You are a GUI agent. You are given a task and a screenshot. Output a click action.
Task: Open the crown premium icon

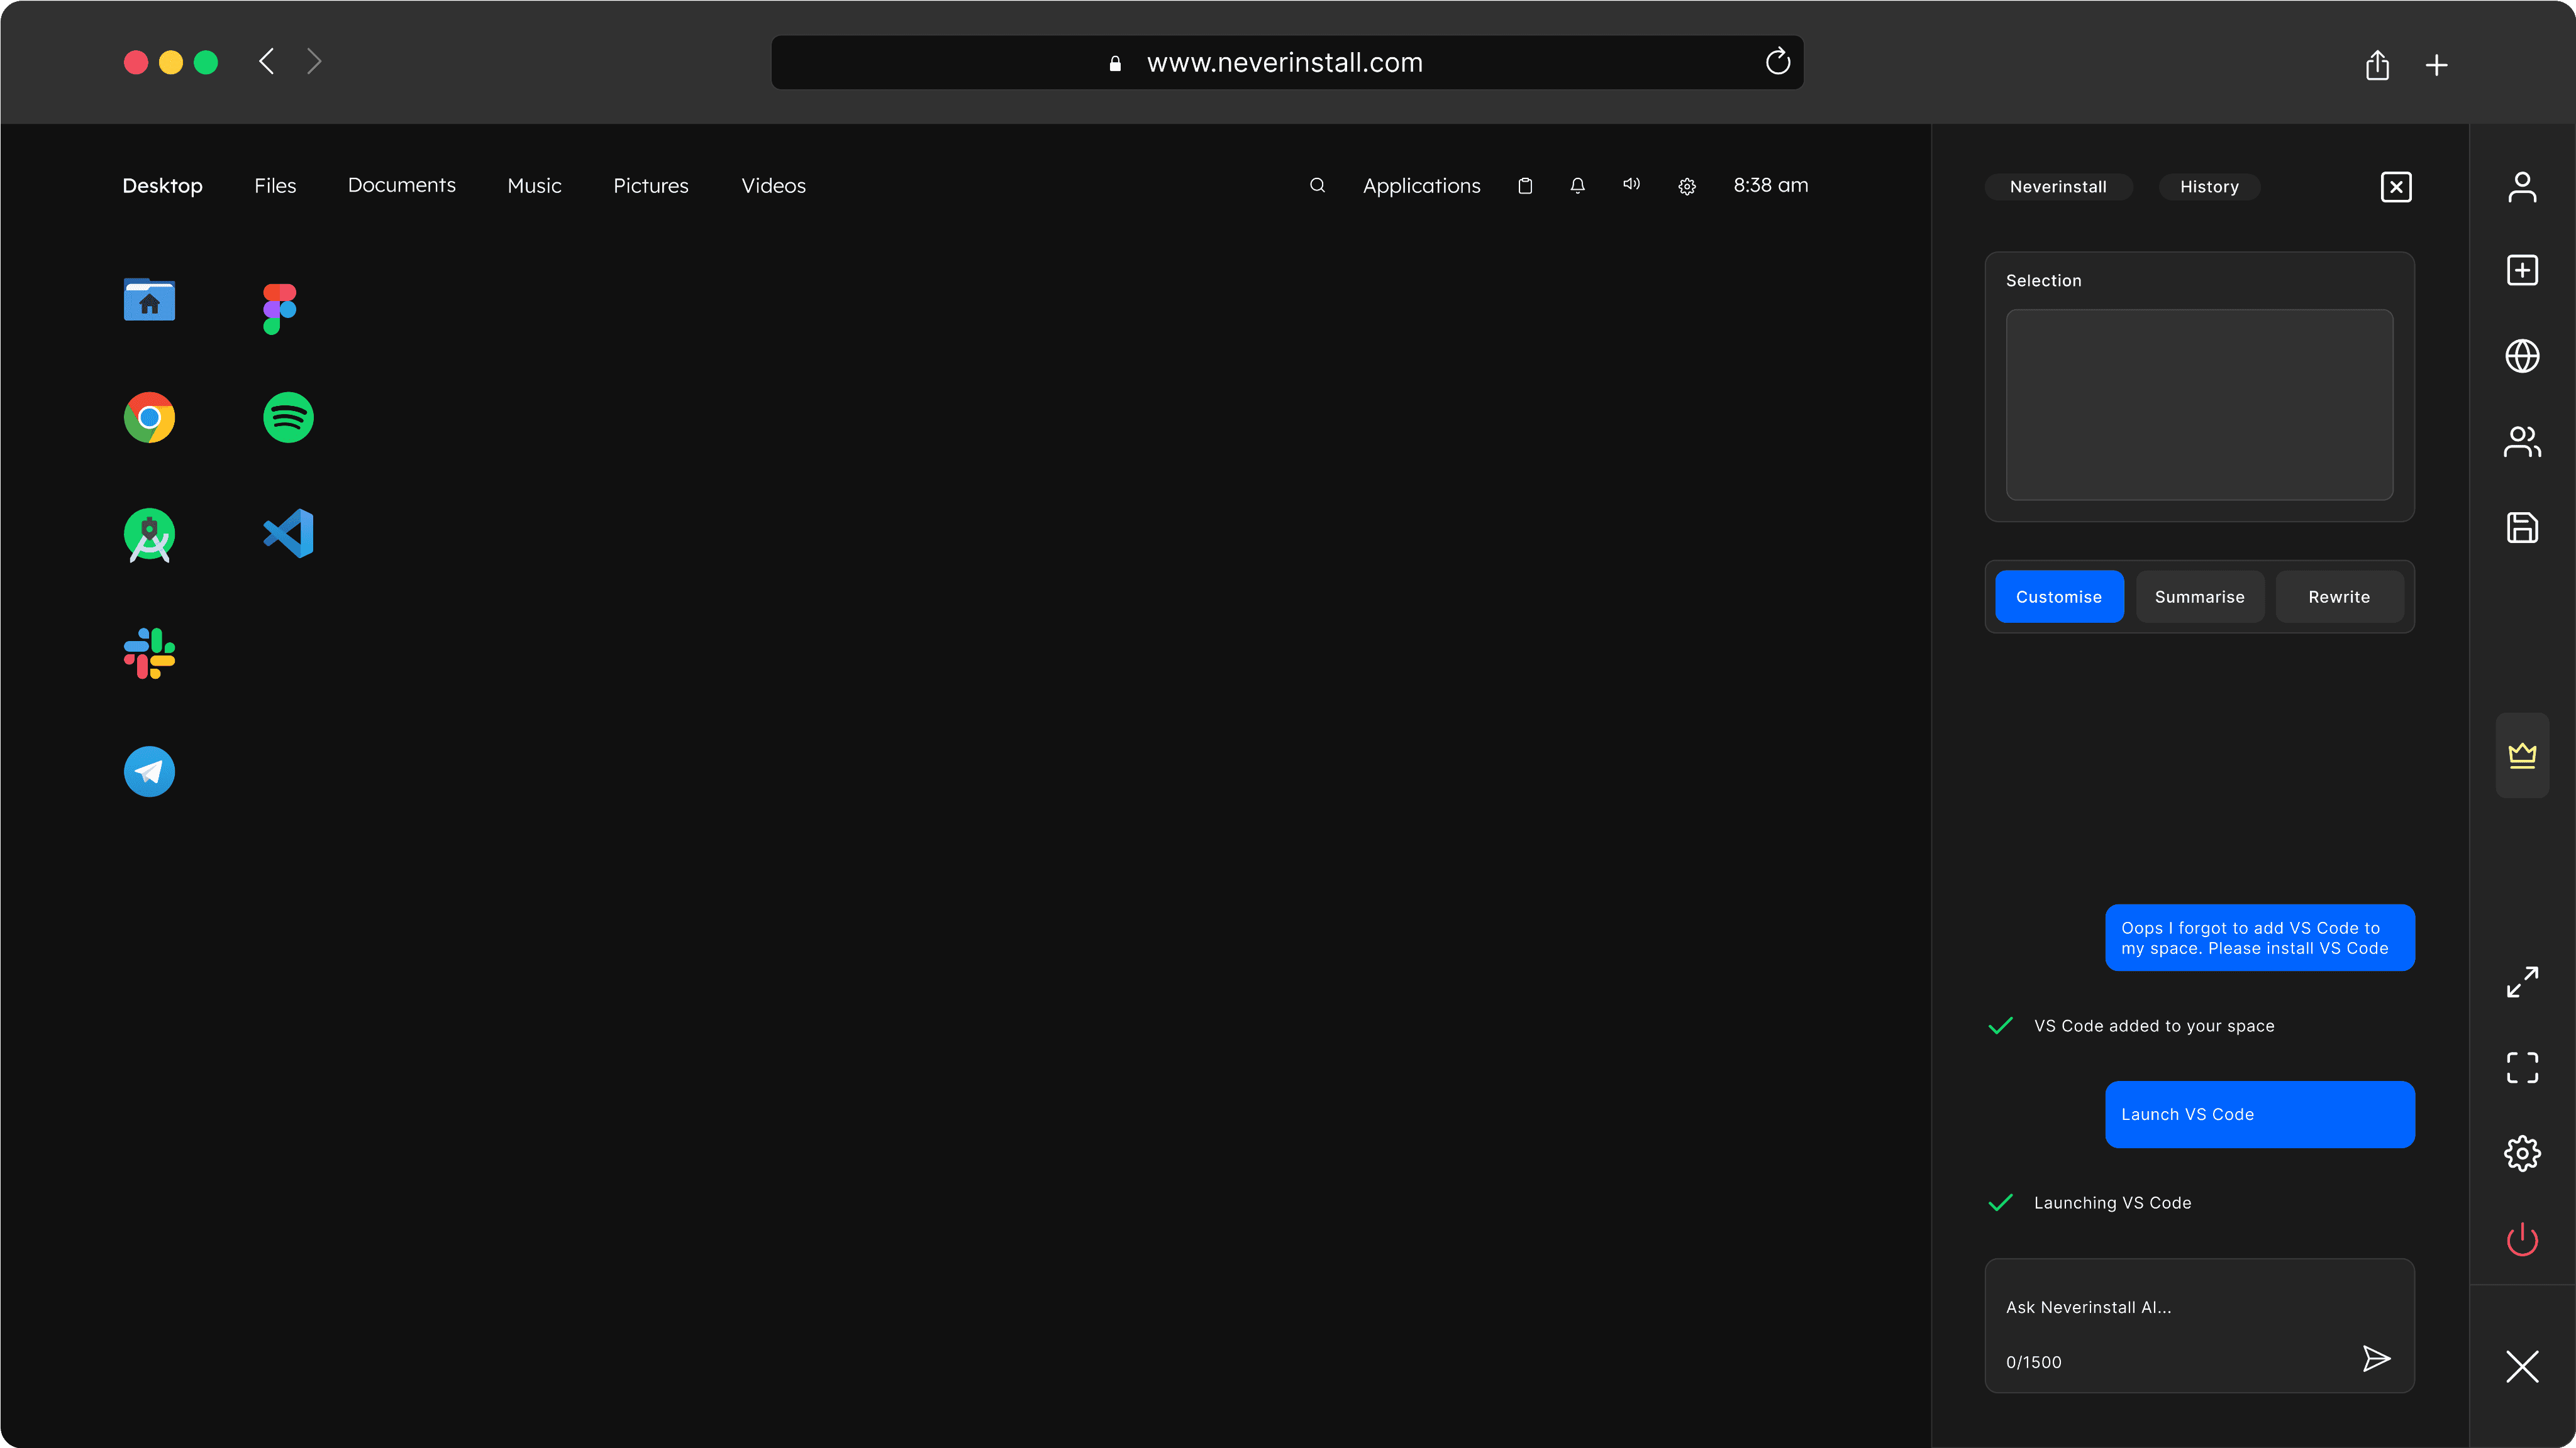[2522, 755]
